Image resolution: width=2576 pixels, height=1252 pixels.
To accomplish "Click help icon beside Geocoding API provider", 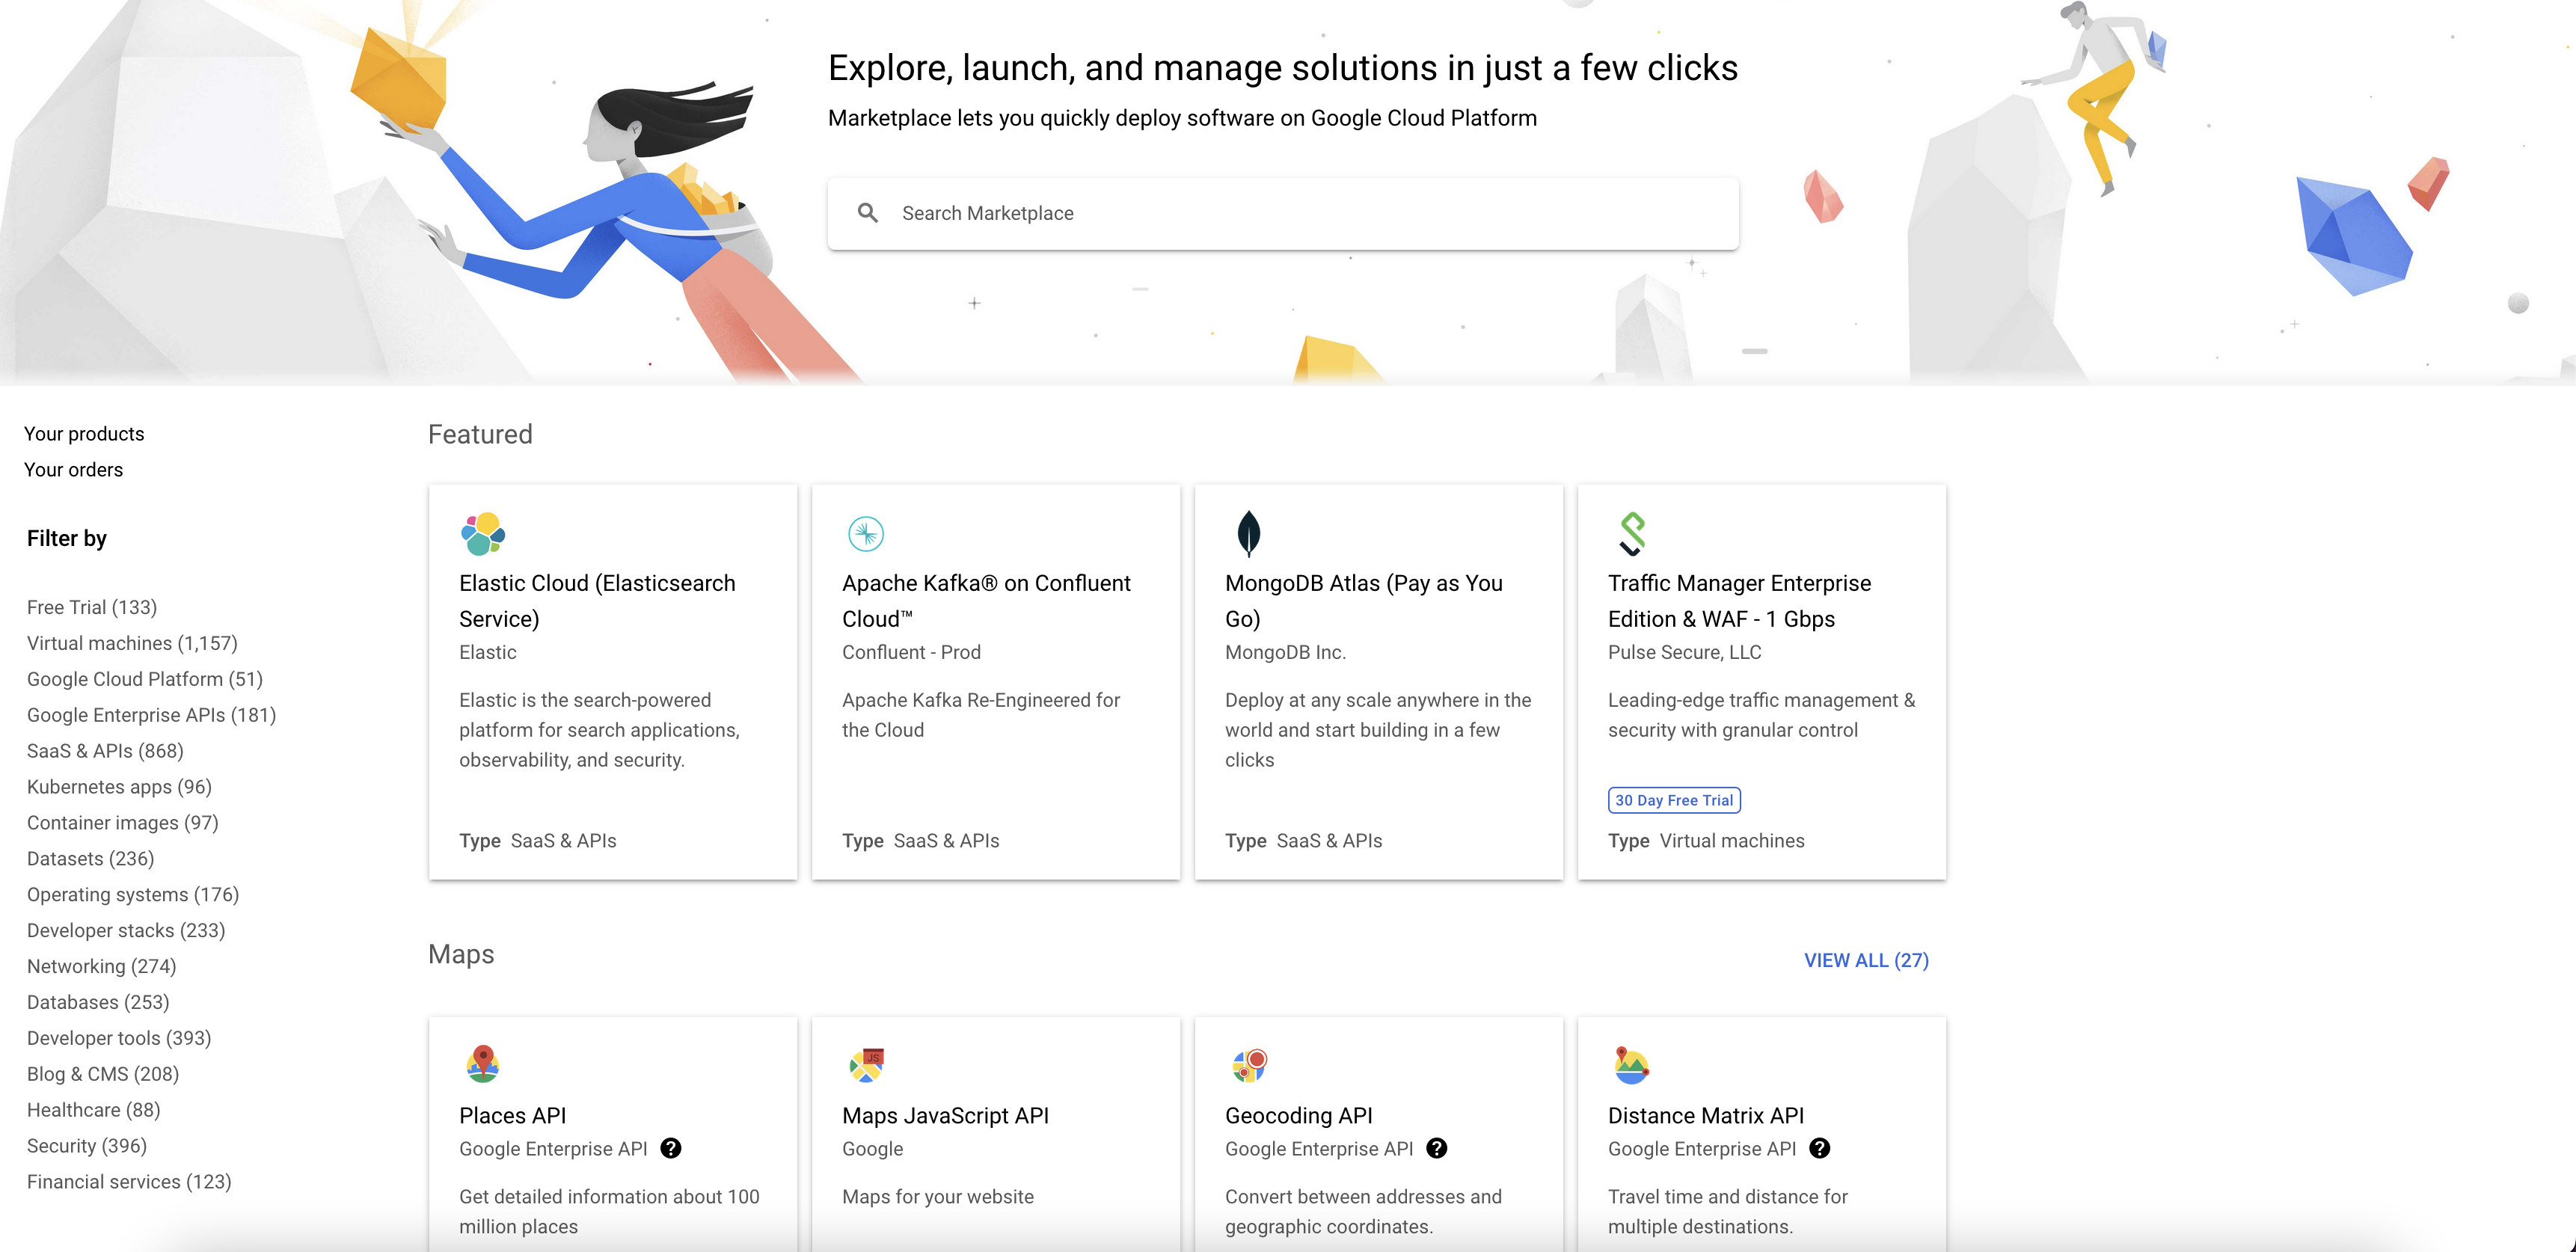I will point(1436,1148).
